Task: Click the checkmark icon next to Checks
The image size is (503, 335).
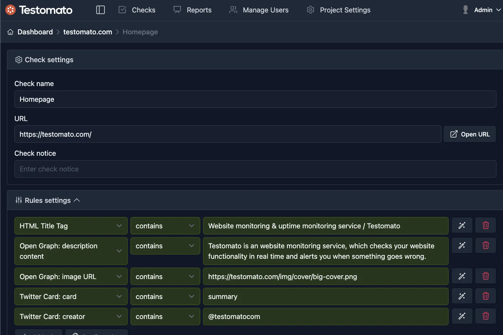Action: pos(122,10)
